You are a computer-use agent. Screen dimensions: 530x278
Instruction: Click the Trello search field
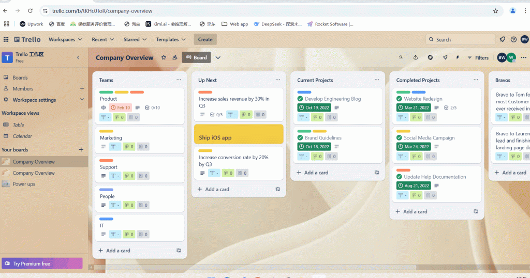coord(460,39)
